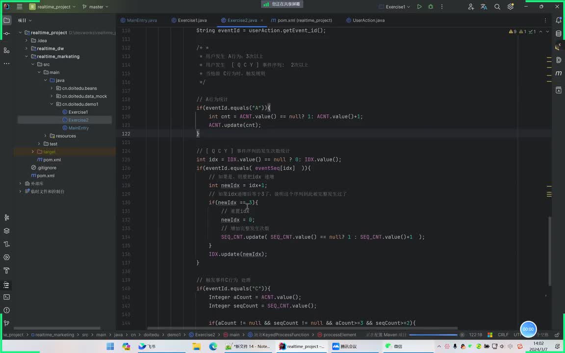
Task: Switch to the UserAction.java tab
Action: [368, 21]
